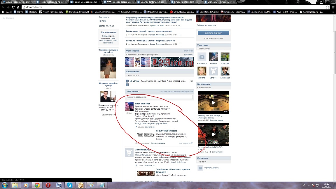Open Яндекс bookmark
The width and height of the screenshot is (336, 189).
click(6, 12)
